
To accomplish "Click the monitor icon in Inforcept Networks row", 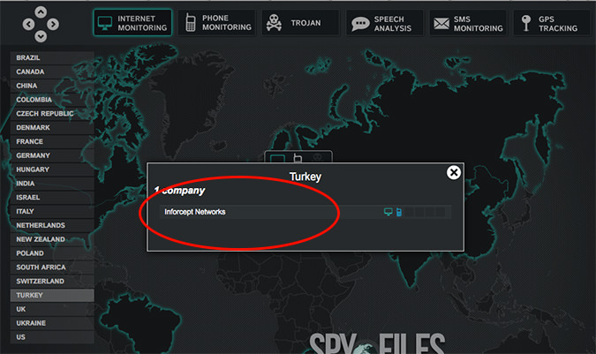I will point(388,212).
